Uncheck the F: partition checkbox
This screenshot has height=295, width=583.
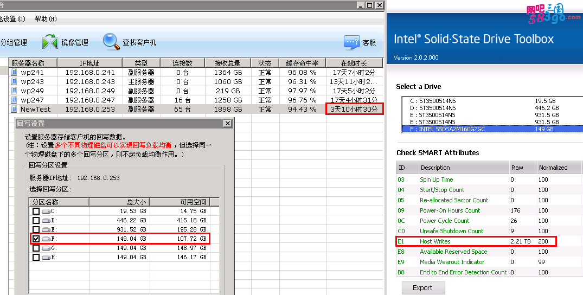click(36, 239)
